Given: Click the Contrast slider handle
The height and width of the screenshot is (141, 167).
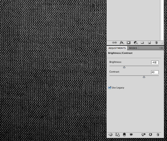Looking at the screenshot, I should click(144, 77).
